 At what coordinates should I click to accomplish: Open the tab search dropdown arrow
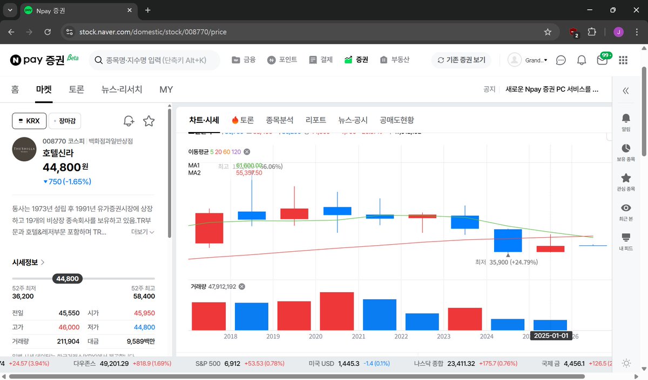tap(10, 10)
